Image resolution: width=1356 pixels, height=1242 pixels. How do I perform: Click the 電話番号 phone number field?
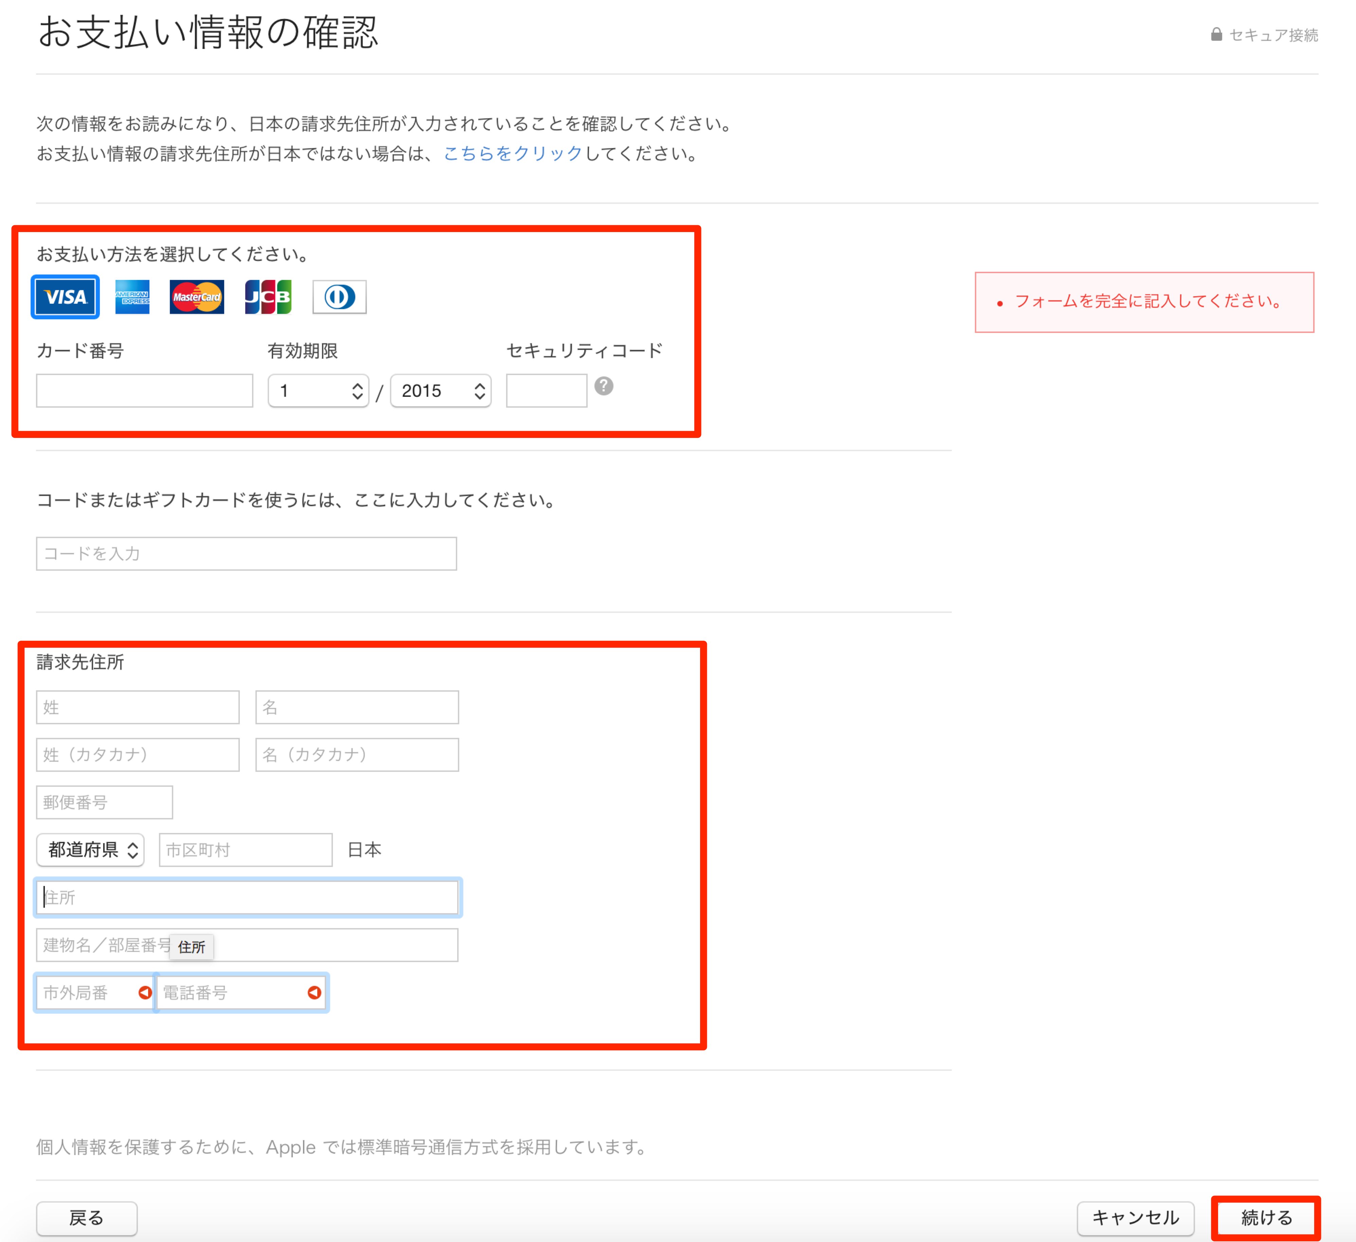[x=242, y=992]
